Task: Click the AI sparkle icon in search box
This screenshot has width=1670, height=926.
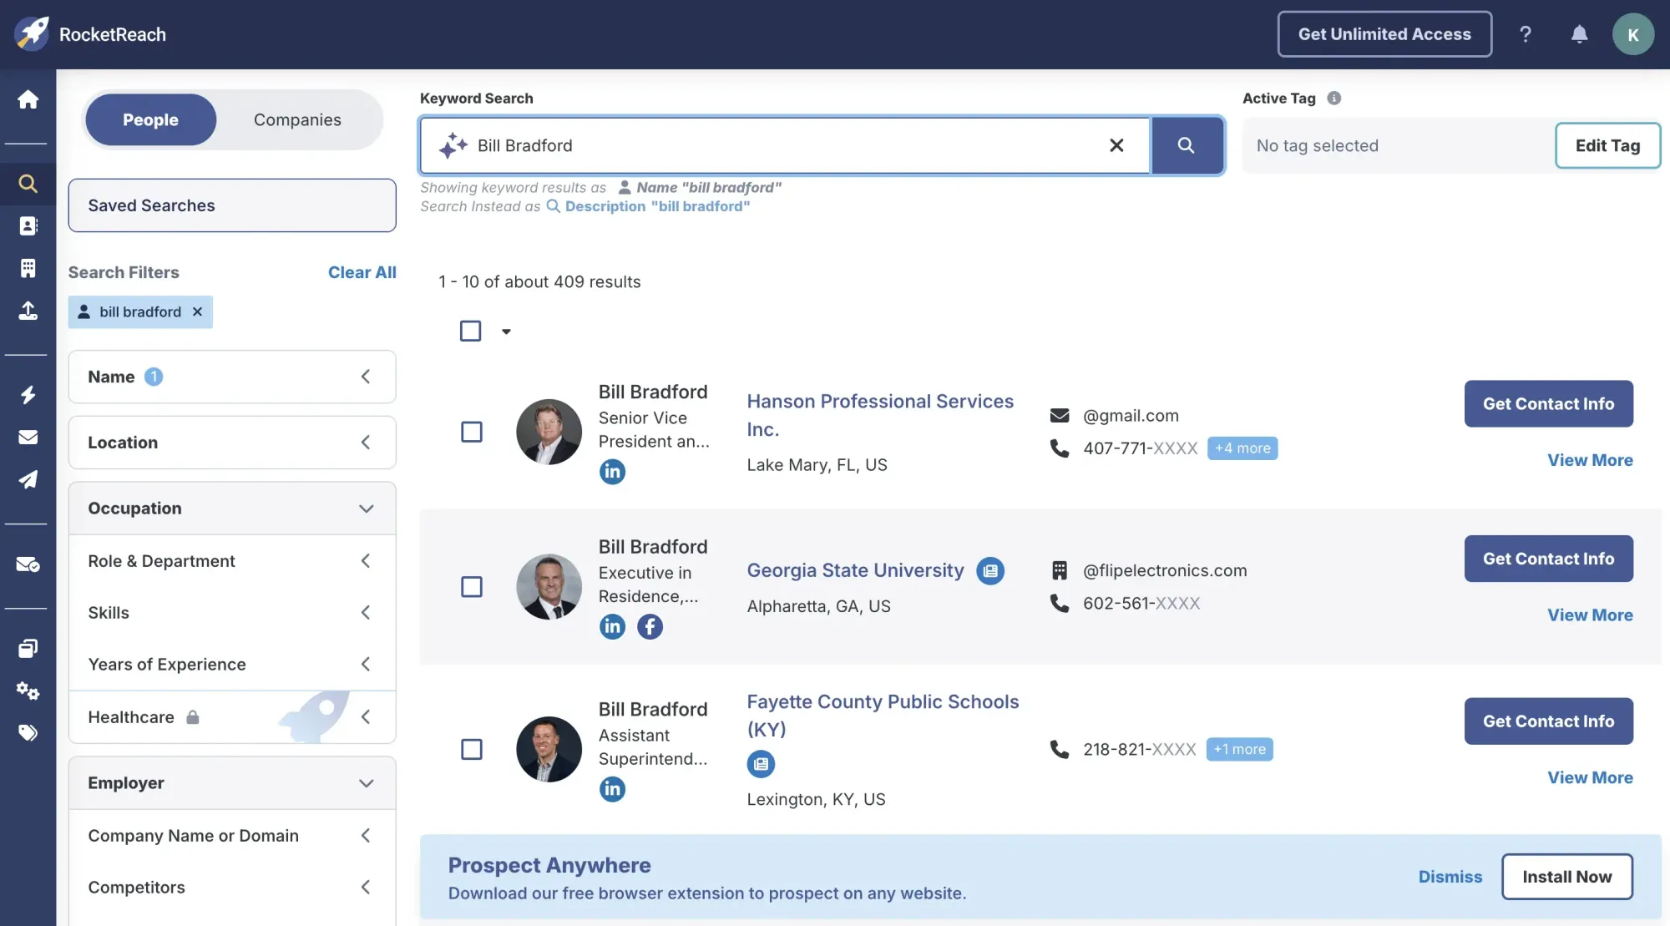Action: (x=453, y=145)
